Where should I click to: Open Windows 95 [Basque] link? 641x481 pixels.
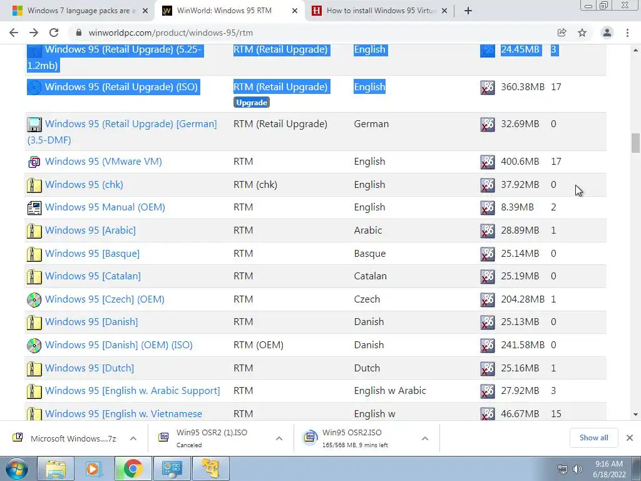[x=92, y=254]
